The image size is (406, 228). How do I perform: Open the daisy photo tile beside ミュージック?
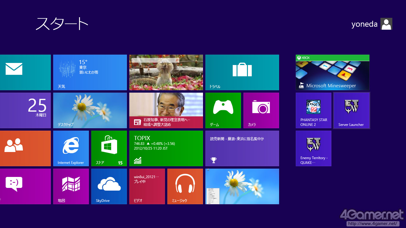242,186
